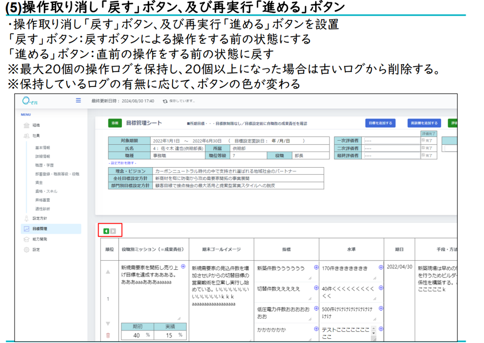Click the 期末ゴールイメージ text for row 1
This screenshot has width=484, height=343.
221,286
